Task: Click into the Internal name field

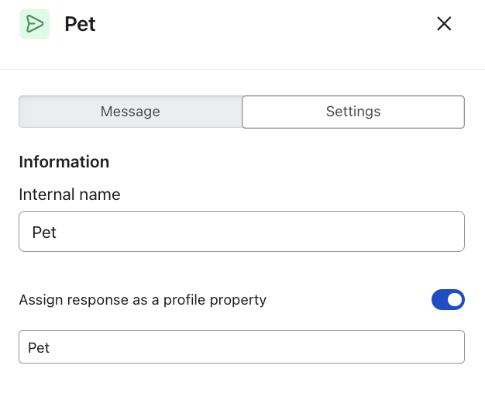Action: 242,232
